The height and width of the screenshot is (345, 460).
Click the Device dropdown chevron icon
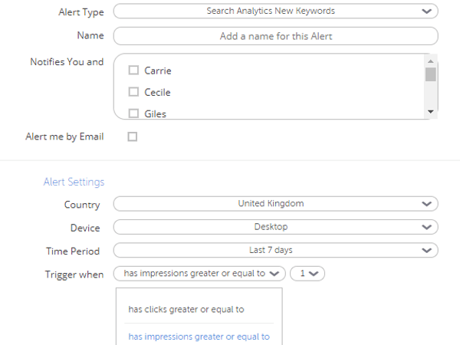(426, 227)
